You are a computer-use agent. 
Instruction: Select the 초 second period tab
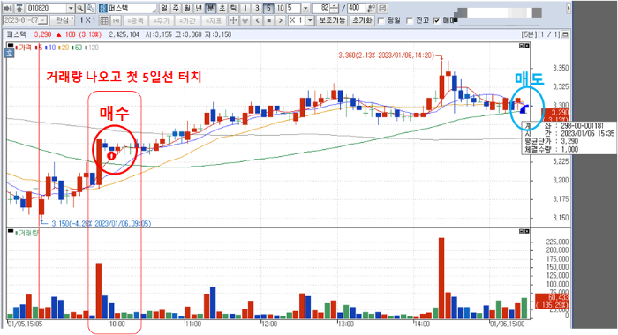point(222,8)
